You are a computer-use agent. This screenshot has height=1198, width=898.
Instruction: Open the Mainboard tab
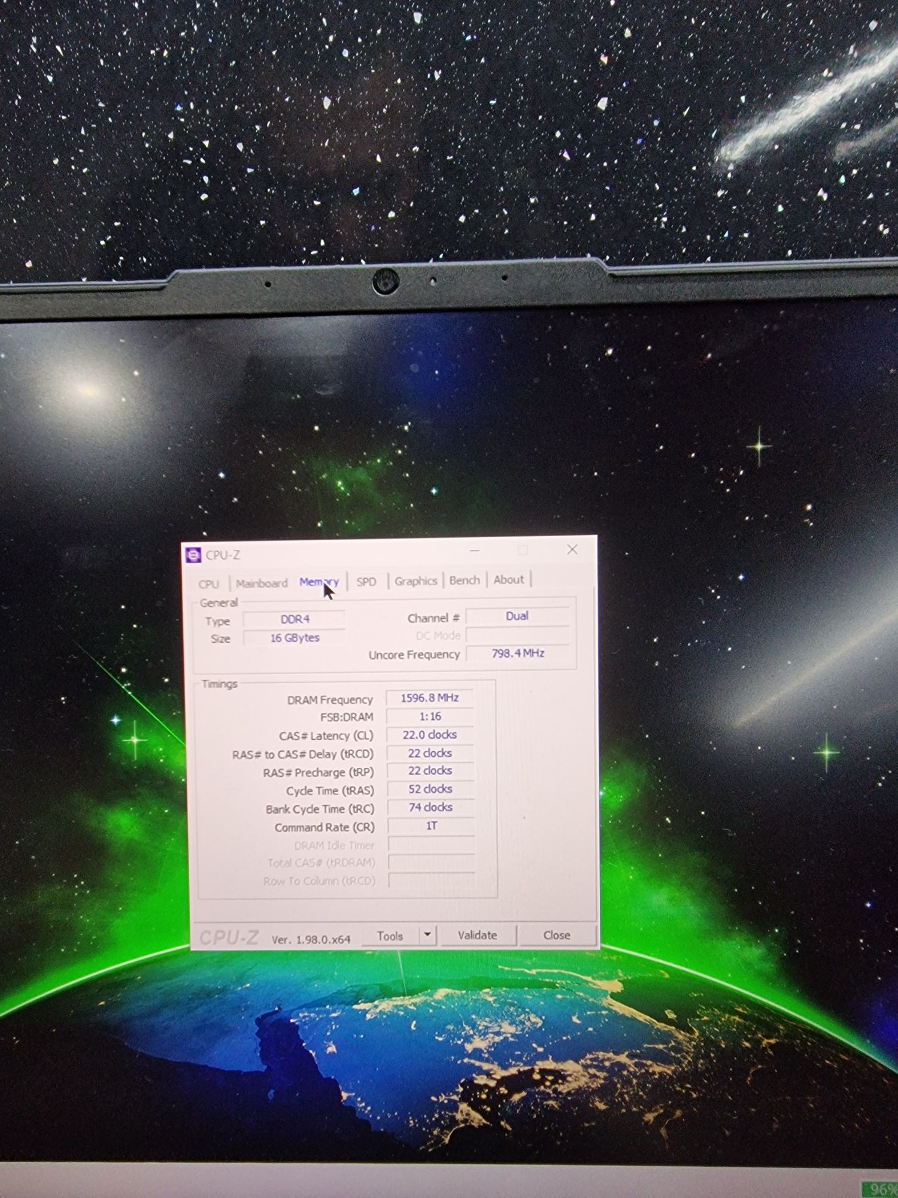[x=262, y=583]
